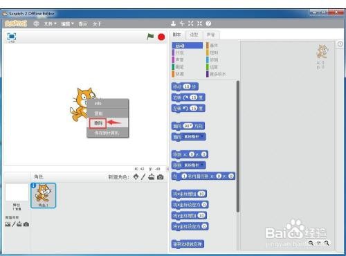The image size is (346, 256).
Task: Select the scissors delete tool
Action: pyautogui.click(x=182, y=24)
